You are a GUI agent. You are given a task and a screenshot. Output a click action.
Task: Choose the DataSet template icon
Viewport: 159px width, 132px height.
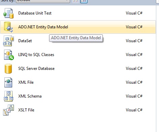(8, 41)
